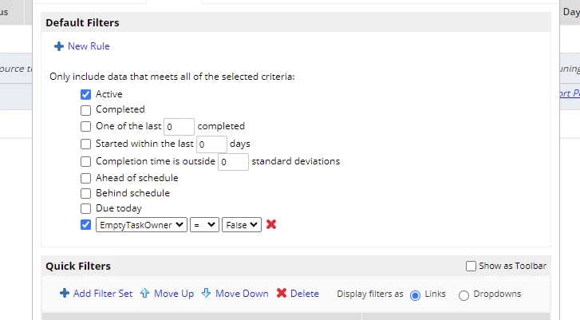This screenshot has height=320, width=580.
Task: Click the Add Filter Set link
Action: pos(103,294)
